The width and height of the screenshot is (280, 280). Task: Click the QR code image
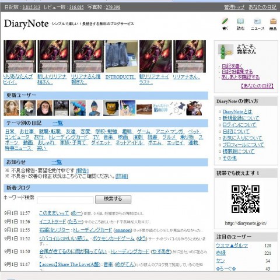click(246, 199)
